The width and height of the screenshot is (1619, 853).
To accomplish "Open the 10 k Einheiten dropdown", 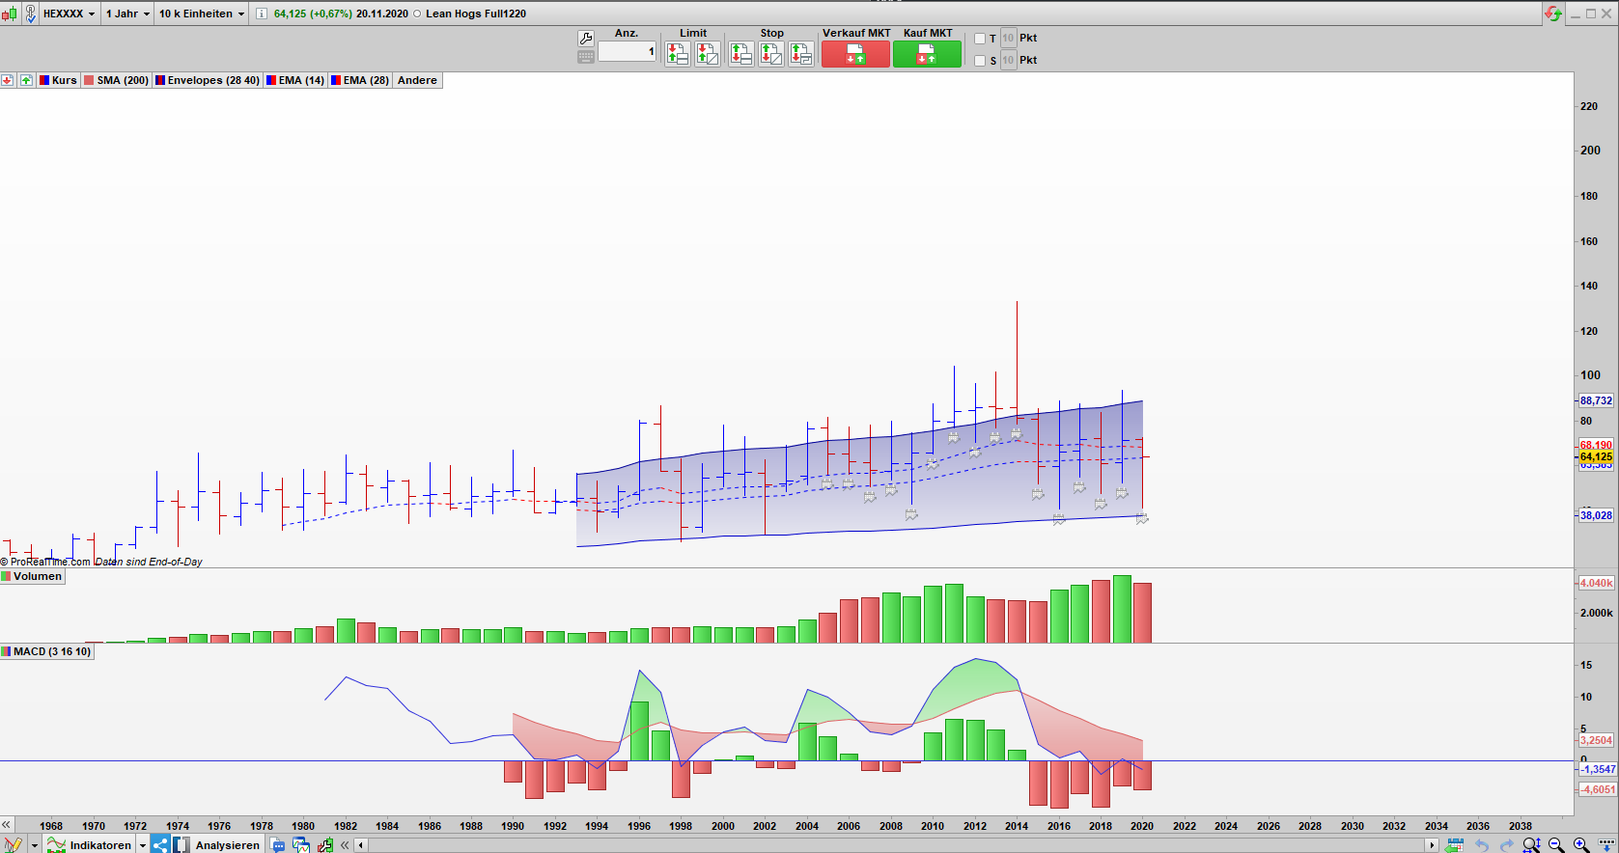I will (x=202, y=14).
